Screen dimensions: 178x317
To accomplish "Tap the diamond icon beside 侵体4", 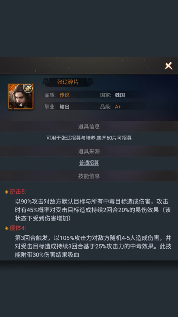I will 7,228.
